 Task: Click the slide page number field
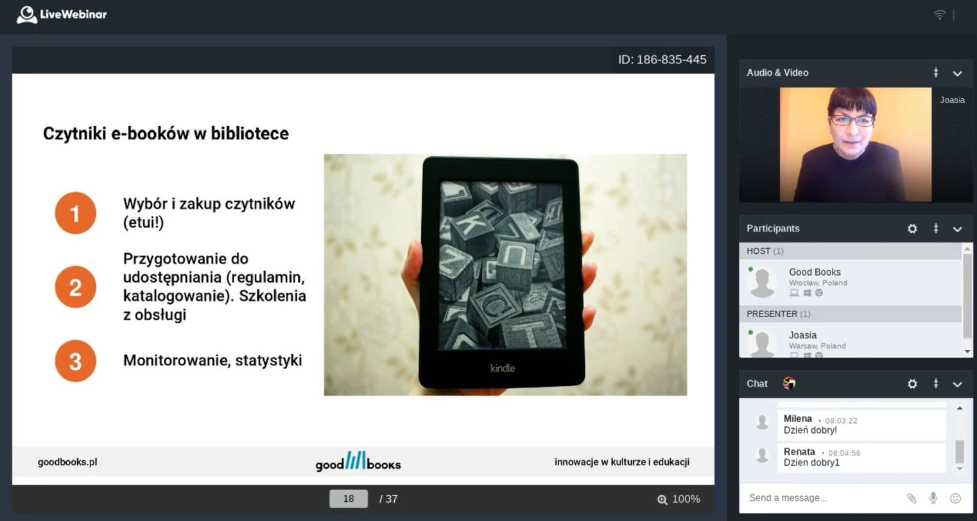pyautogui.click(x=349, y=499)
